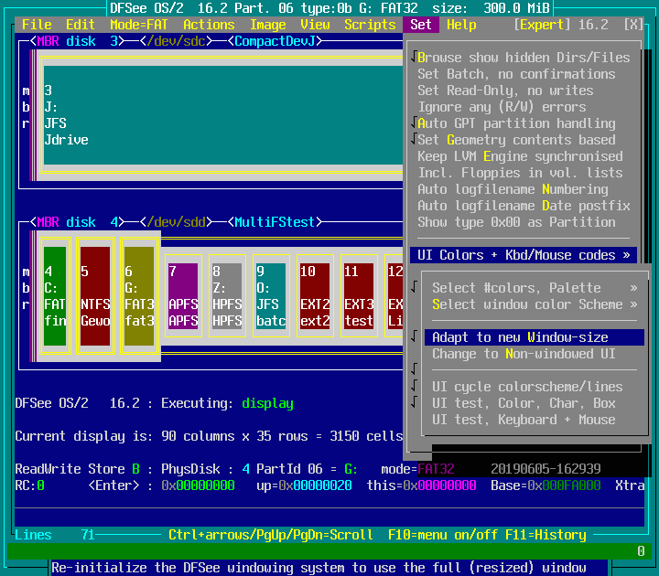The height and width of the screenshot is (576, 659).
Task: Expand UI Colors + Kbd/Mouse codes submenu
Action: (524, 255)
